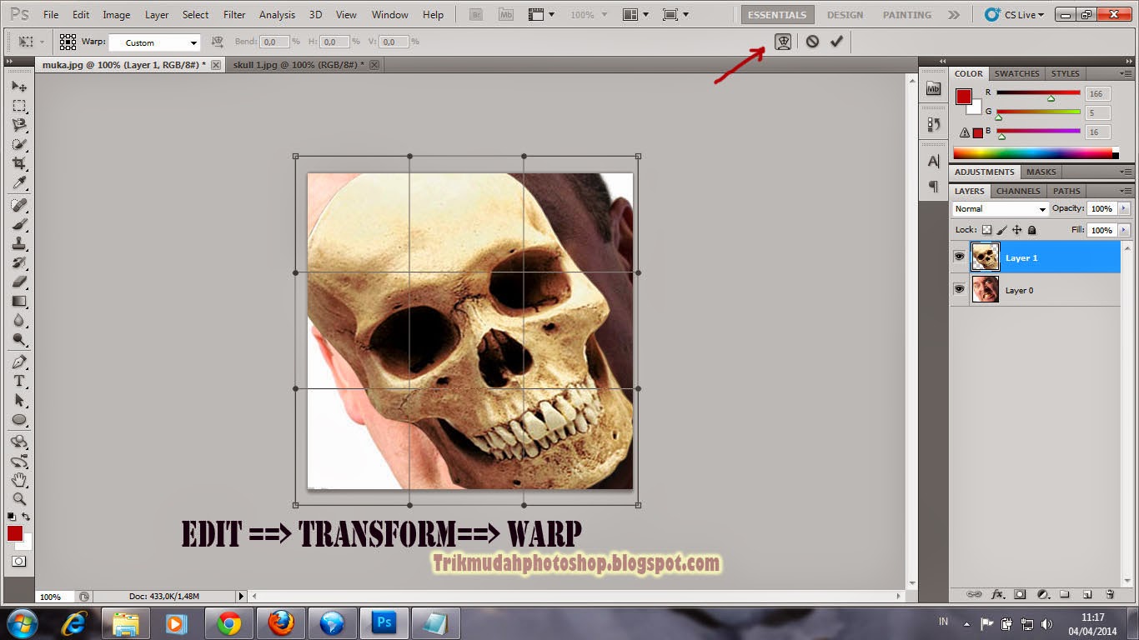1139x640 pixels.
Task: Open the Filter menu
Action: pyautogui.click(x=234, y=14)
